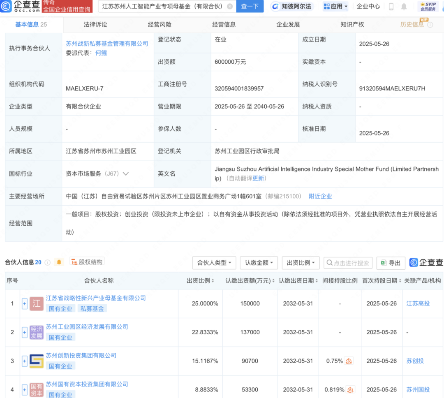Image resolution: width=444 pixels, height=398 pixels.
Task: Expand the 应用 menu in the header
Action: tap(335, 7)
